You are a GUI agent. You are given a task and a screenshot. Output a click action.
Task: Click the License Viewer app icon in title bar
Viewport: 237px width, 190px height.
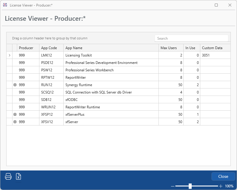click(x=5, y=5)
